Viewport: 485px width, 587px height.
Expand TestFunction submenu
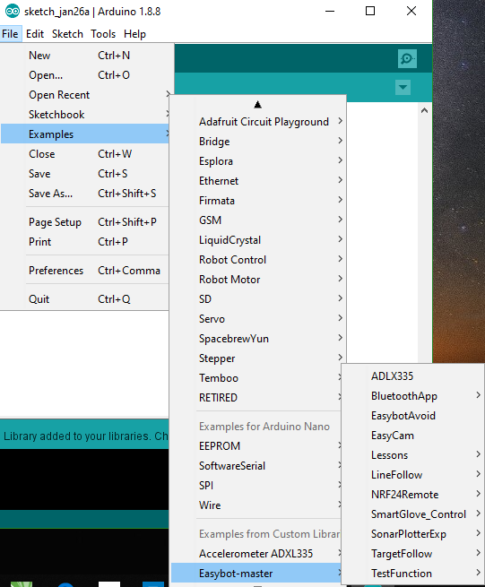pyautogui.click(x=413, y=574)
